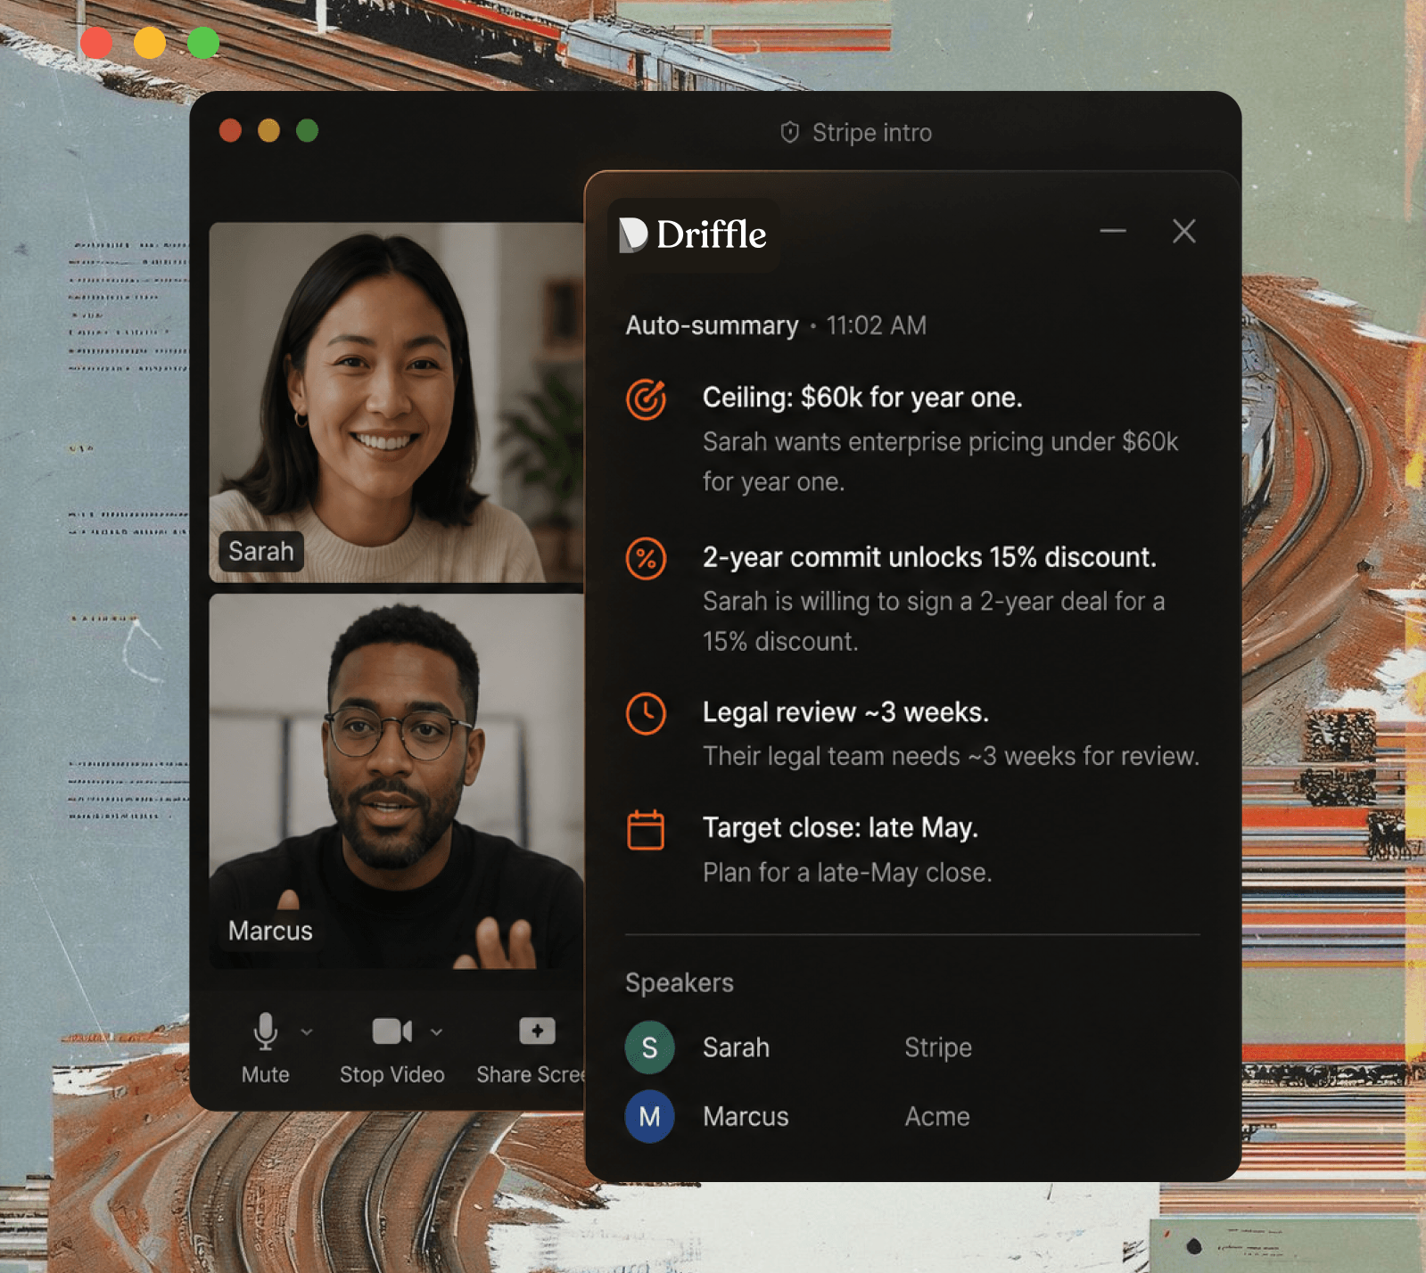This screenshot has width=1426, height=1273.
Task: Click 'Legal review ~3 weeks.' heading
Action: point(845,712)
